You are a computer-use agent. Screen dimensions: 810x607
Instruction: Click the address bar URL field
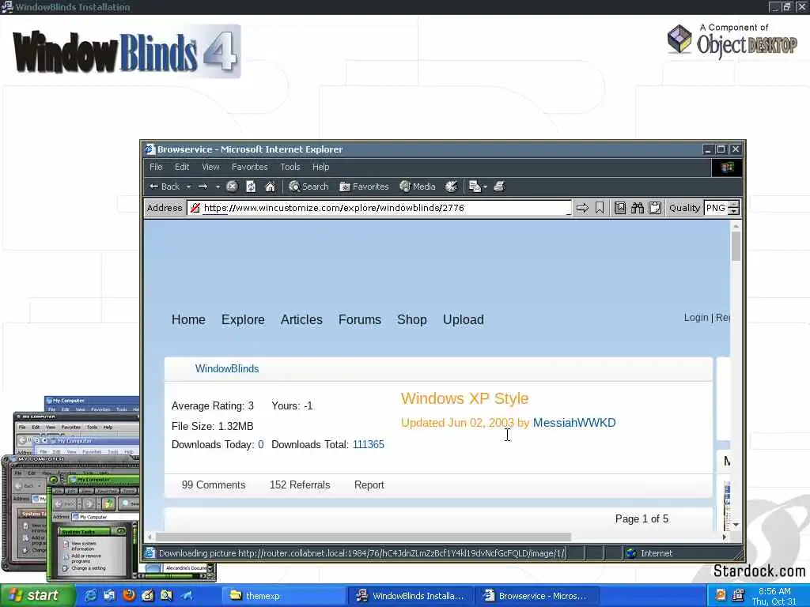[380, 208]
